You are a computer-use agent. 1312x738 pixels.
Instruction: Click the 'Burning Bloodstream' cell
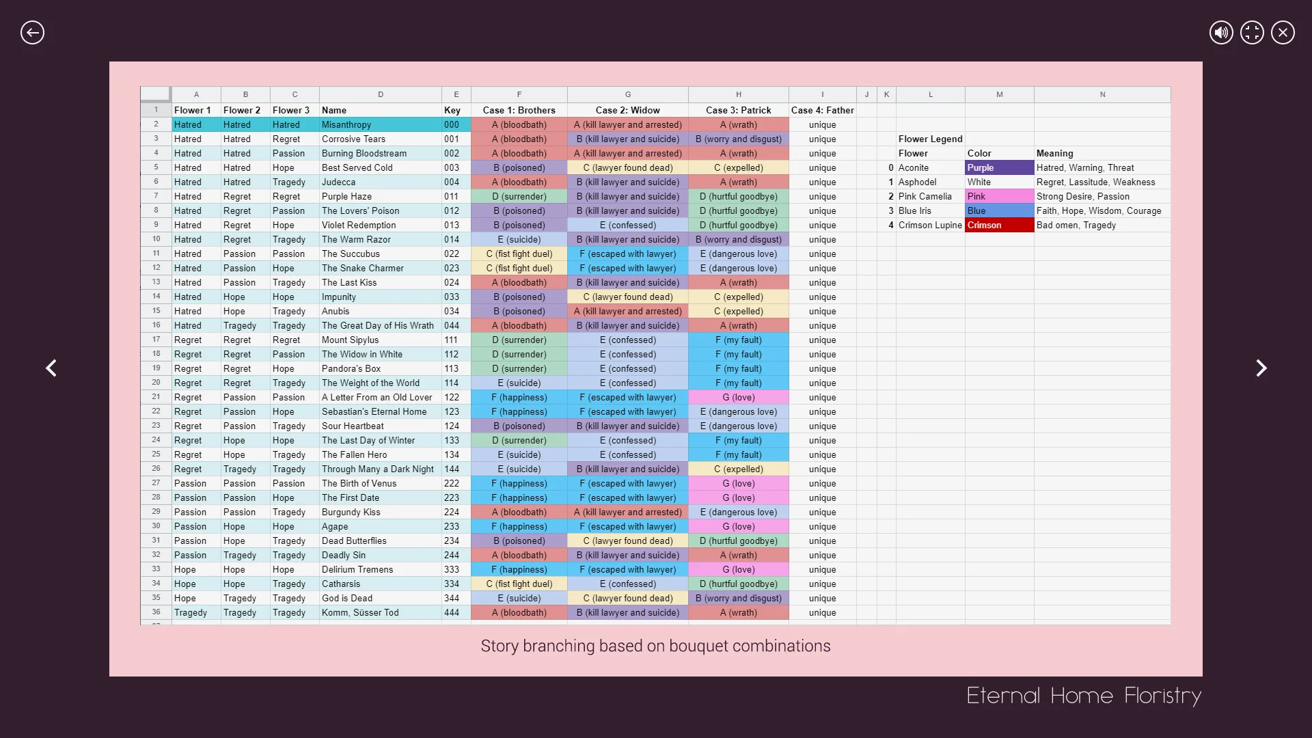(x=380, y=153)
